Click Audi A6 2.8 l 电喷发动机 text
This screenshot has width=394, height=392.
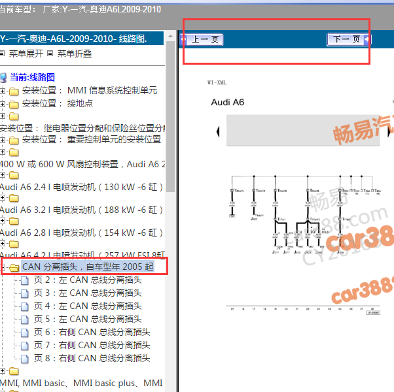point(81,233)
